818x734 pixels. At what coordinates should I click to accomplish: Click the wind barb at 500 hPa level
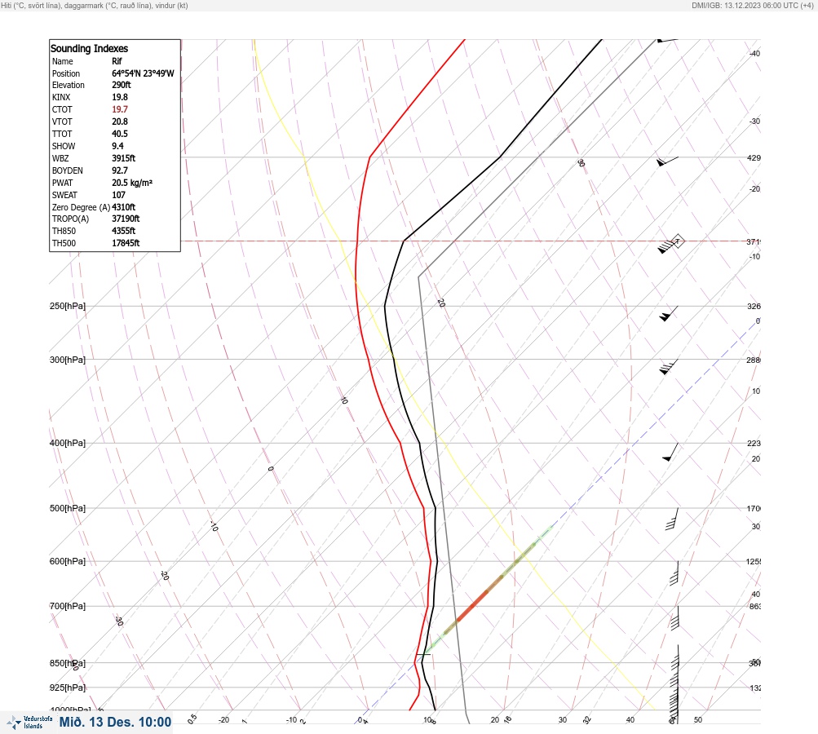pyautogui.click(x=672, y=519)
